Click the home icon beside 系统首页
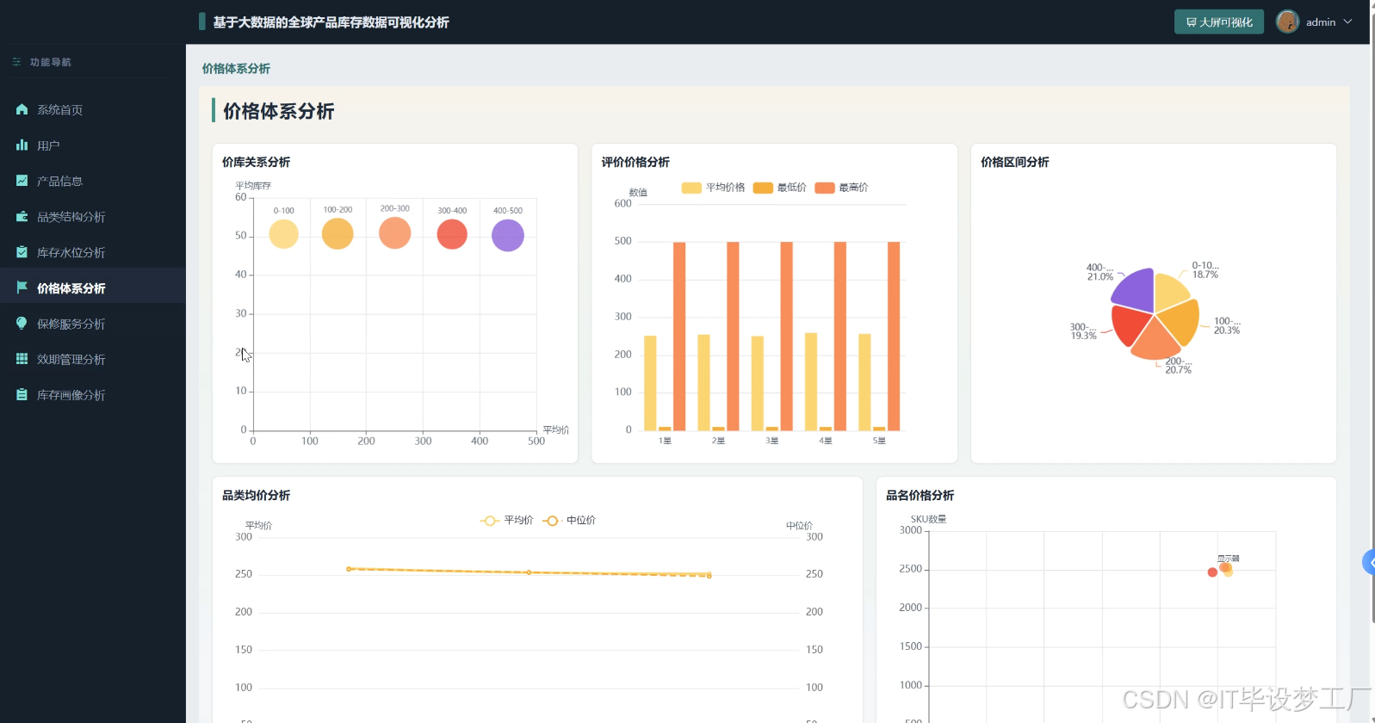This screenshot has height=723, width=1375. pyautogui.click(x=22, y=109)
